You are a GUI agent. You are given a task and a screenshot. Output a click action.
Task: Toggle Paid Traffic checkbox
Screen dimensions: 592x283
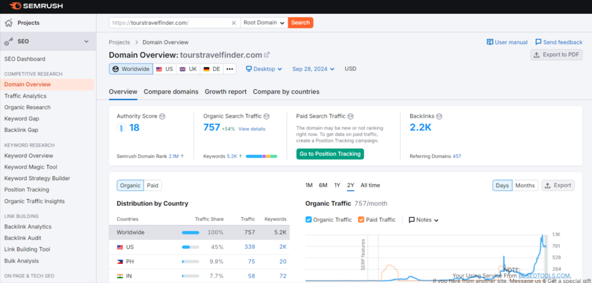[361, 219]
